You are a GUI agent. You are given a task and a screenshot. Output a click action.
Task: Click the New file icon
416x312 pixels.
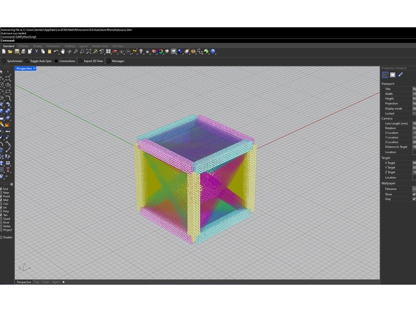click(4, 51)
